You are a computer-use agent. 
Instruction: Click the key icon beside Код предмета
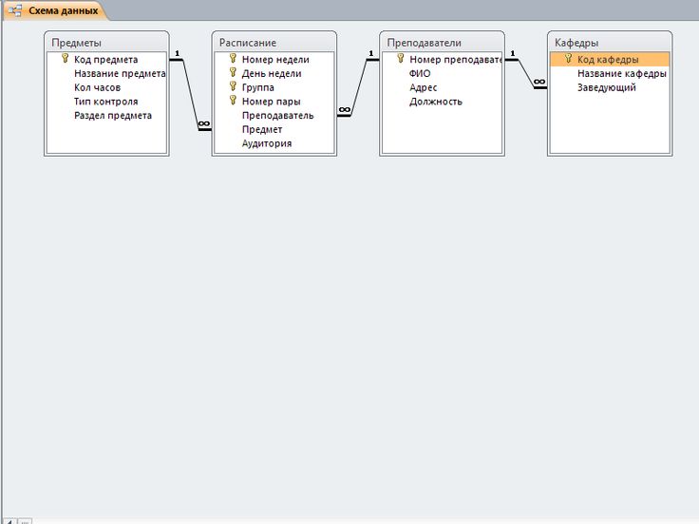click(x=66, y=58)
